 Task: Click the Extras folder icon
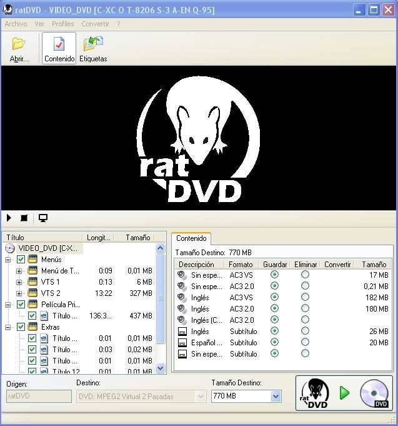pyautogui.click(x=32, y=327)
